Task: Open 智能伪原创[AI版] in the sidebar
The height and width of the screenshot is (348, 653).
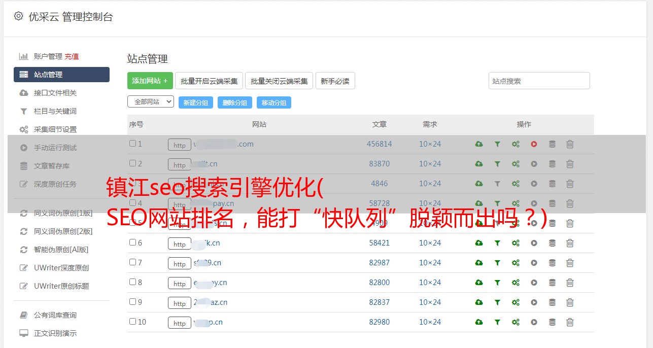Action: (x=61, y=250)
